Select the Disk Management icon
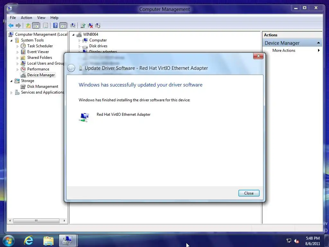 point(23,87)
